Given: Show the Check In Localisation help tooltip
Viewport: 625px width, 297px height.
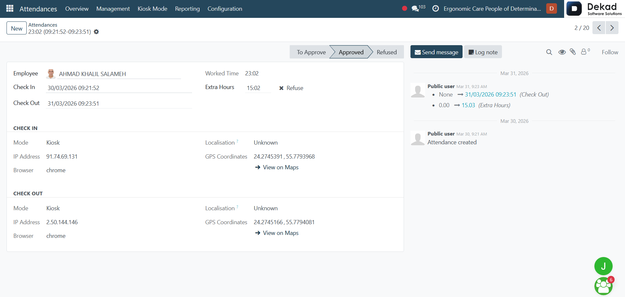Looking at the screenshot, I should (x=237, y=141).
